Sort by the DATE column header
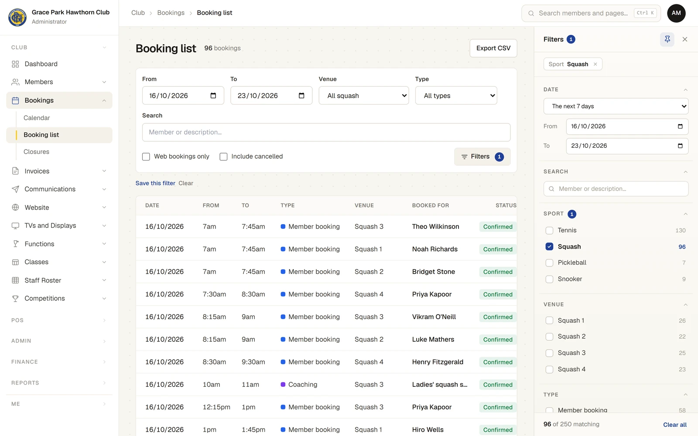This screenshot has height=436, width=698. [152, 205]
